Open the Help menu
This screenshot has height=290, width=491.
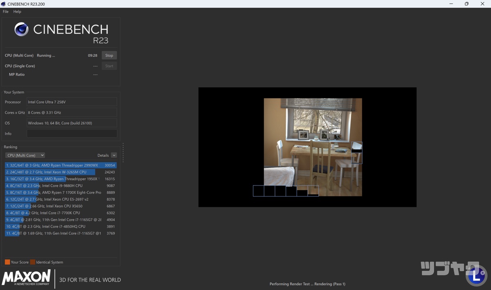pyautogui.click(x=17, y=11)
